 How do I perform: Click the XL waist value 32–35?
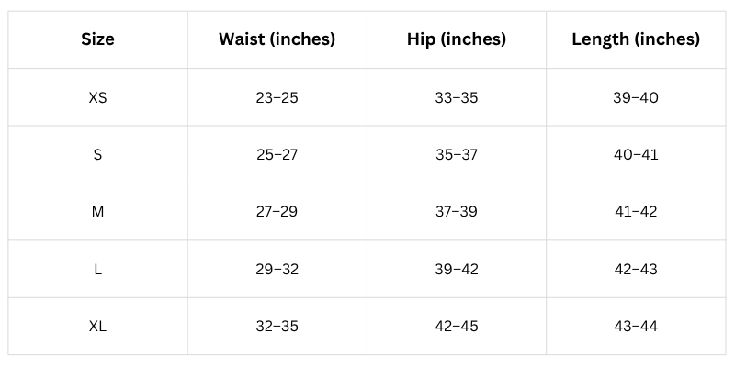tap(277, 327)
